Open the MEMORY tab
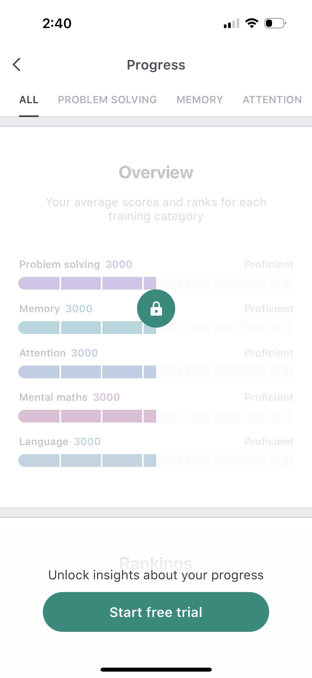This screenshot has width=312, height=678. [200, 100]
